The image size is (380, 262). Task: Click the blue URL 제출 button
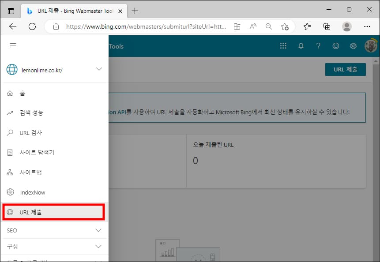346,69
